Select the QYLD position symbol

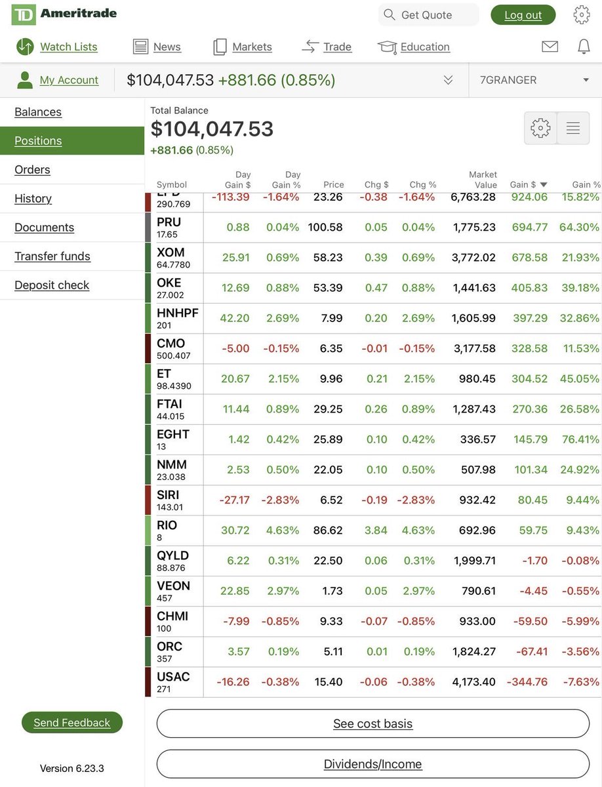click(x=172, y=555)
